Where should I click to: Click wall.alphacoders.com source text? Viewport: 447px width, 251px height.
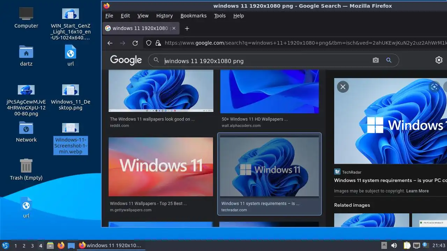[241, 125]
